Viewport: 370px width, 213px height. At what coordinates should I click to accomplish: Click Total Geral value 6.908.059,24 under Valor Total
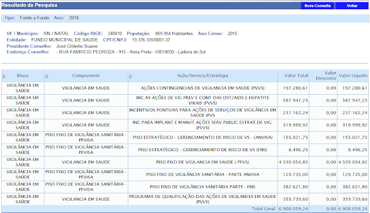[x=293, y=209]
